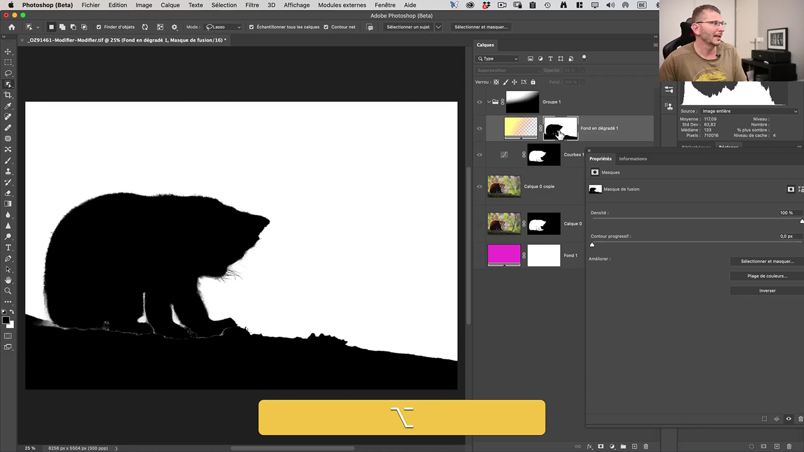804x452 pixels.
Task: Select the Eyedropper tool
Action: (x=8, y=106)
